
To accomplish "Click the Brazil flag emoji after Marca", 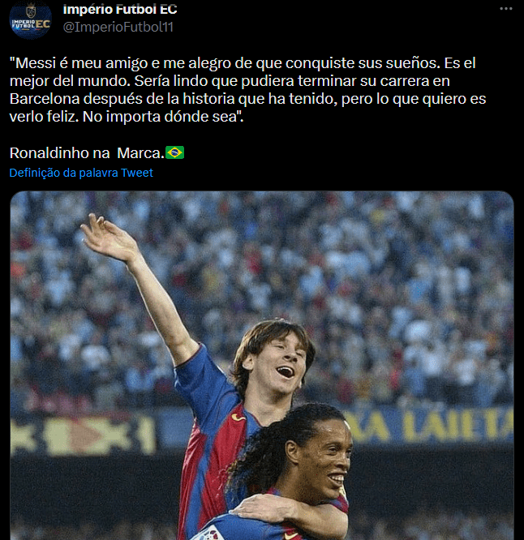I will pyautogui.click(x=175, y=152).
